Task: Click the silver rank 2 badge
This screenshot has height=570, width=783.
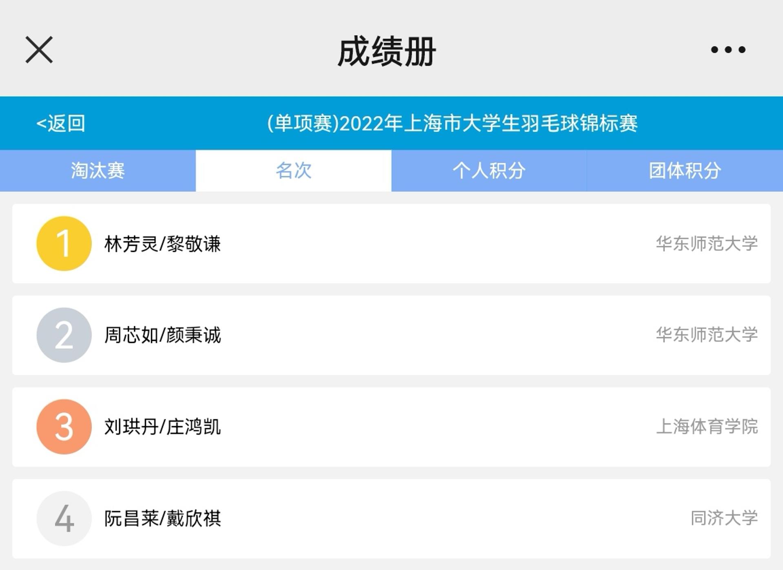Action: pos(64,335)
